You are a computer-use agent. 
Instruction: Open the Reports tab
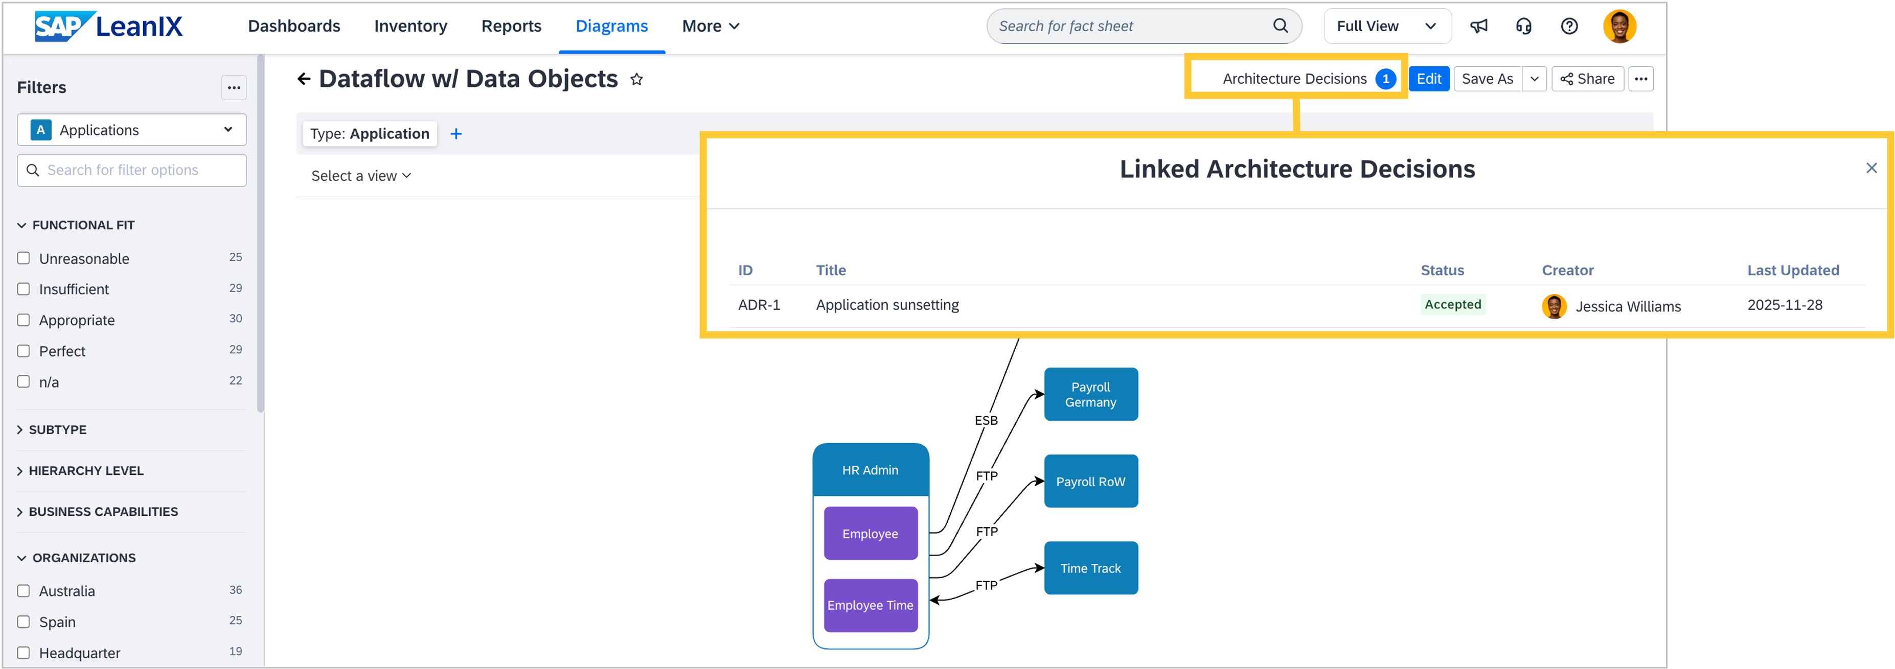click(511, 27)
